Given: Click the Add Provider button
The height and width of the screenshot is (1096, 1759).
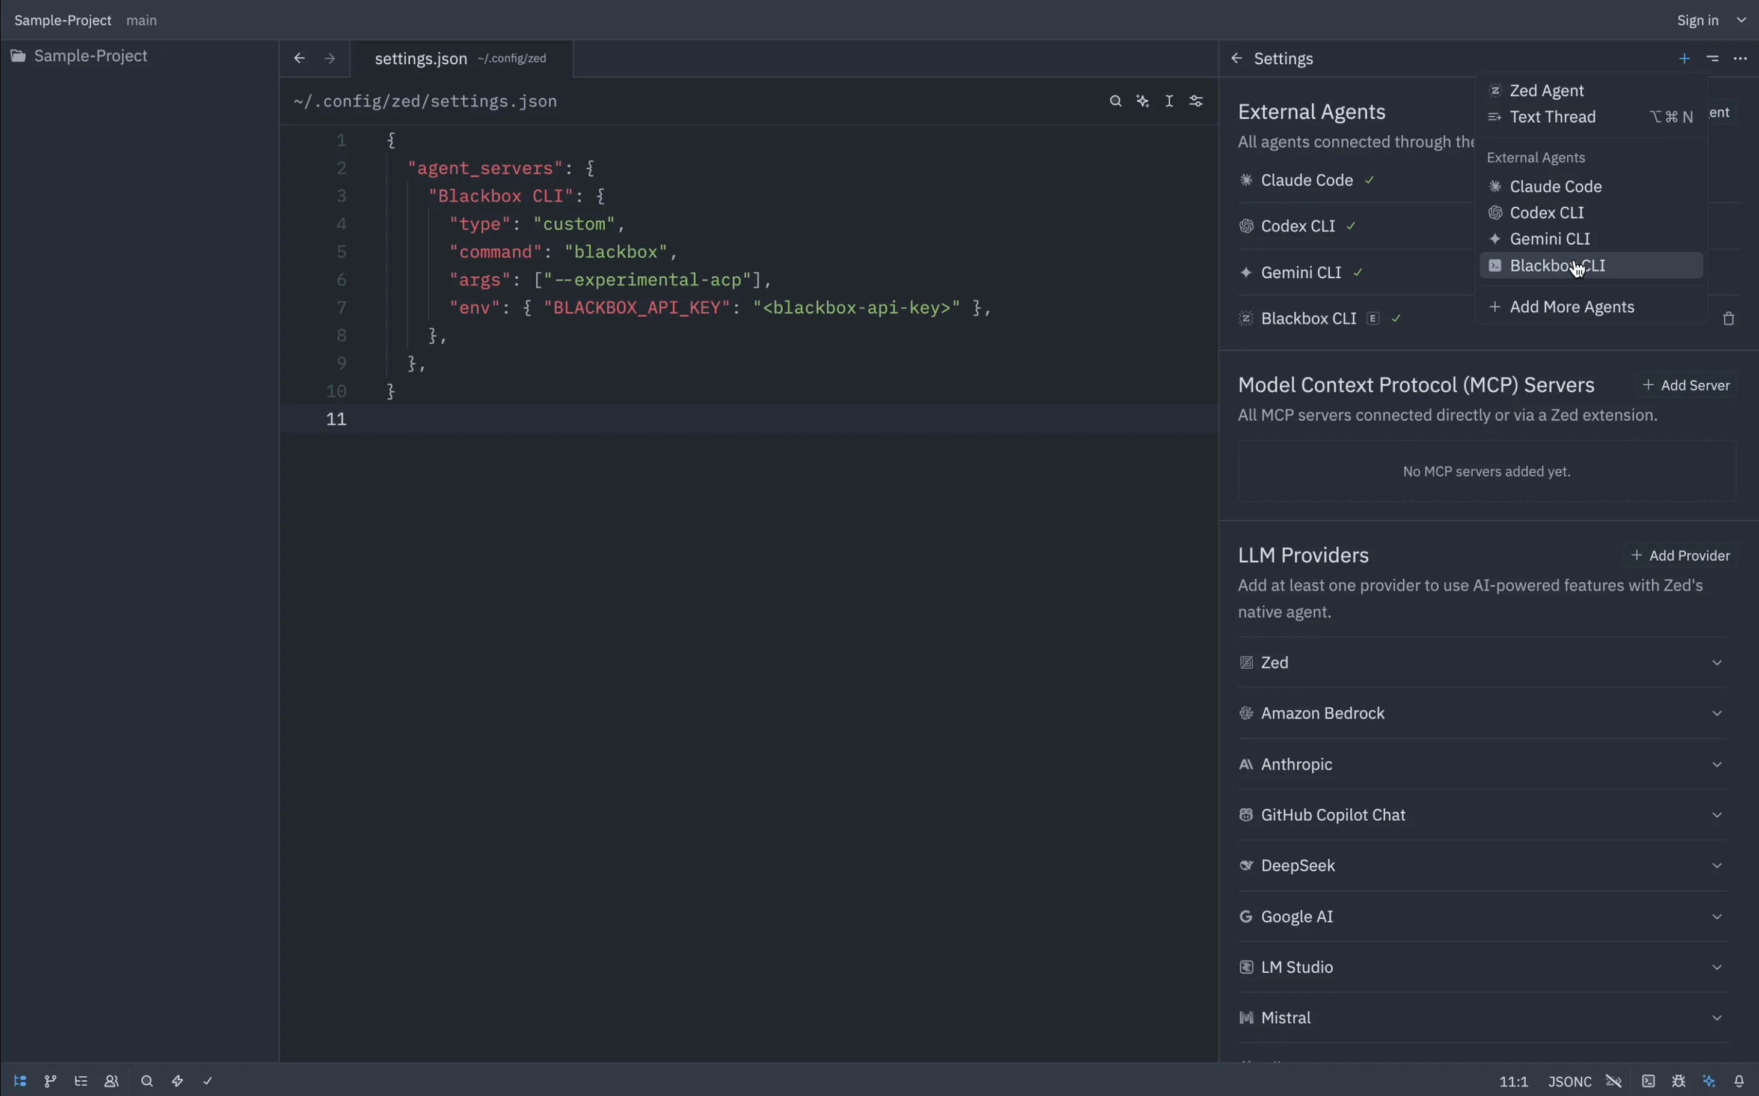Looking at the screenshot, I should click(1681, 555).
